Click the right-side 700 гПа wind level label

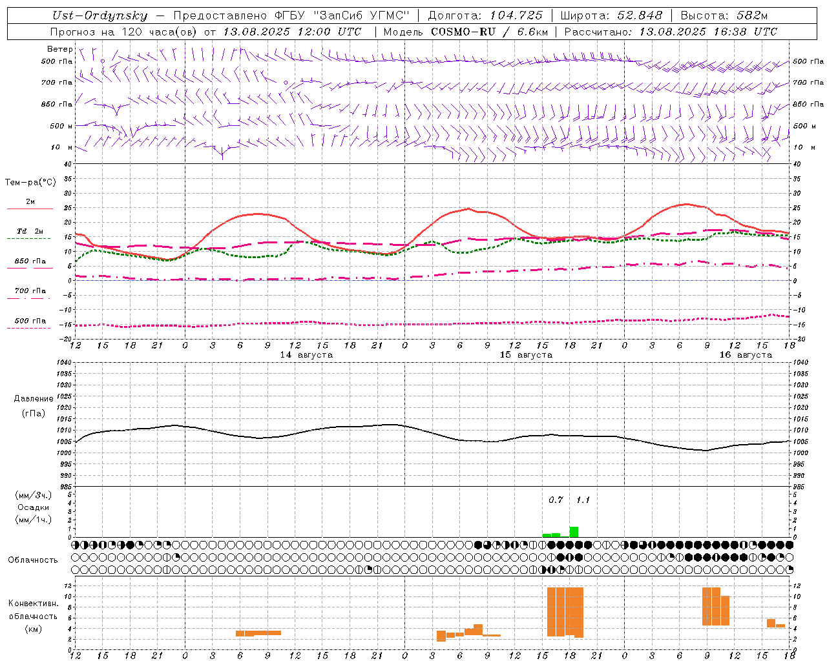point(808,83)
